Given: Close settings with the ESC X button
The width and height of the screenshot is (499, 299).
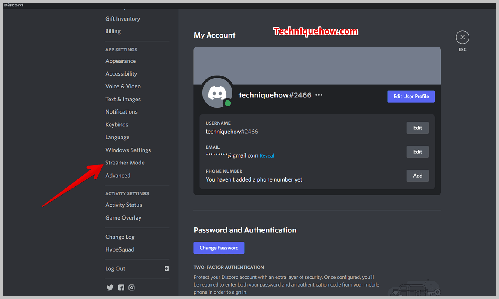Looking at the screenshot, I should point(462,38).
